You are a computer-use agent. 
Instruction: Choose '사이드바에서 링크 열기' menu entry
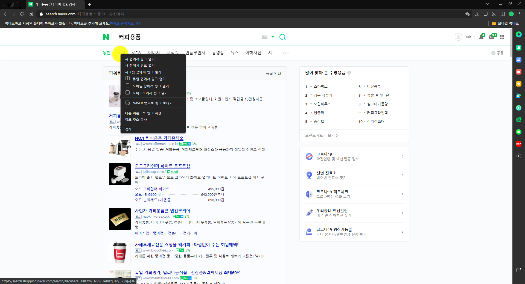[x=153, y=93]
